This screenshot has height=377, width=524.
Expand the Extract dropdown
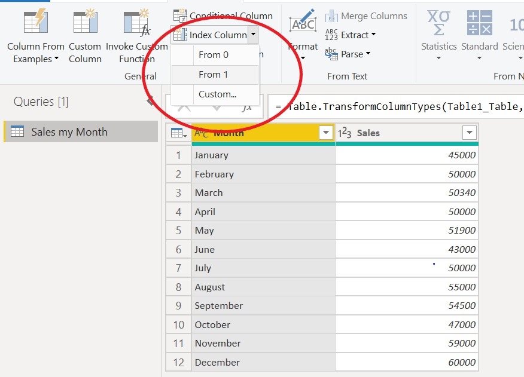tap(373, 35)
